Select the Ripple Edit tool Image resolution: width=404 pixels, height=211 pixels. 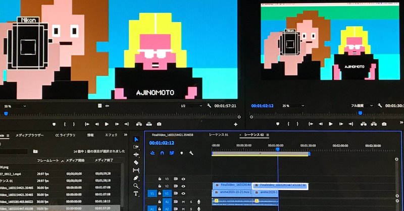coord(136,155)
